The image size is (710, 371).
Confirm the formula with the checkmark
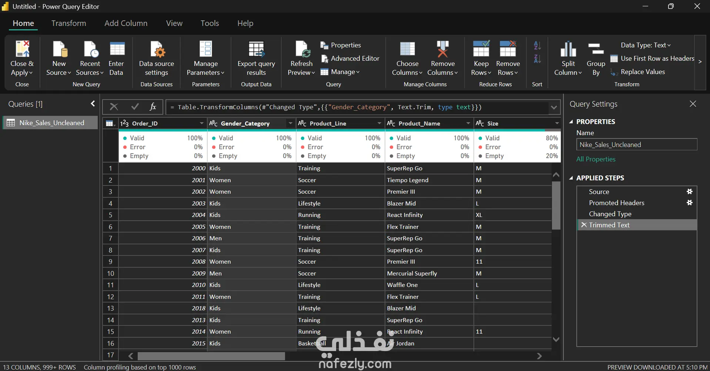pos(135,107)
